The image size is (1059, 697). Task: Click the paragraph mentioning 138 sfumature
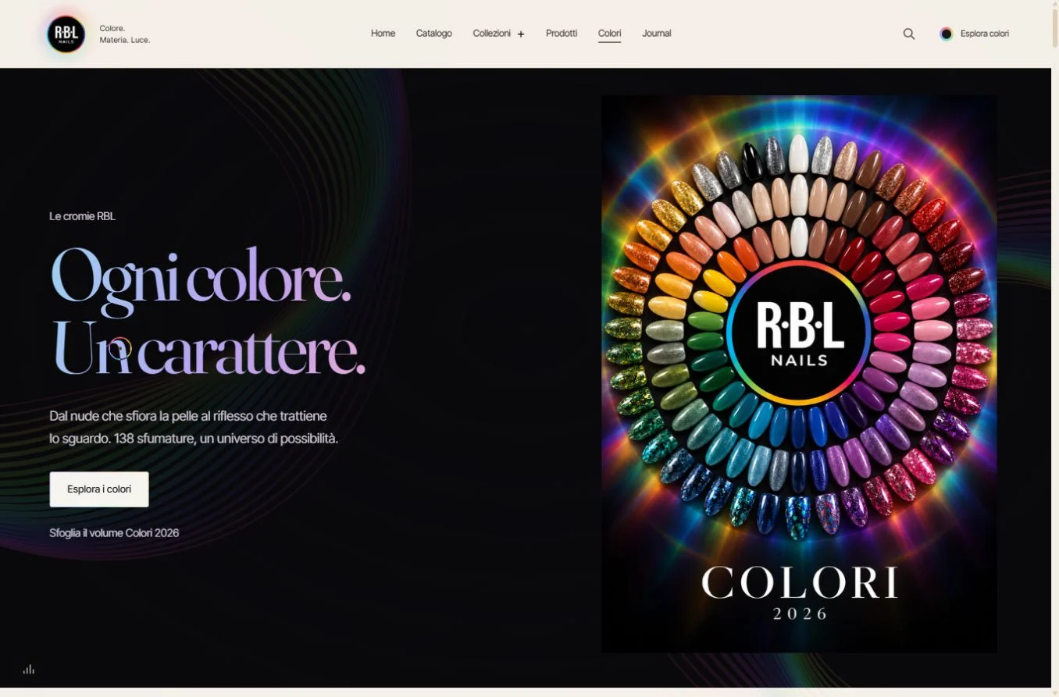click(x=194, y=427)
